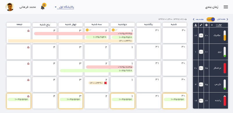Screen dimensions: 233x113
Task: Open the 10:45/5658 task on Wednesday 3
Action: click(70, 100)
